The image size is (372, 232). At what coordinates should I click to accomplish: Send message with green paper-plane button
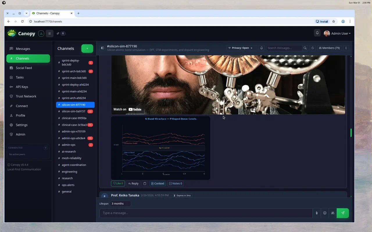(343, 213)
